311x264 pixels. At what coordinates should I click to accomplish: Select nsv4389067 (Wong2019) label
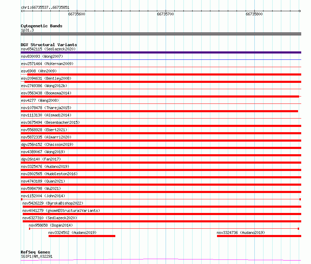(x=43, y=152)
